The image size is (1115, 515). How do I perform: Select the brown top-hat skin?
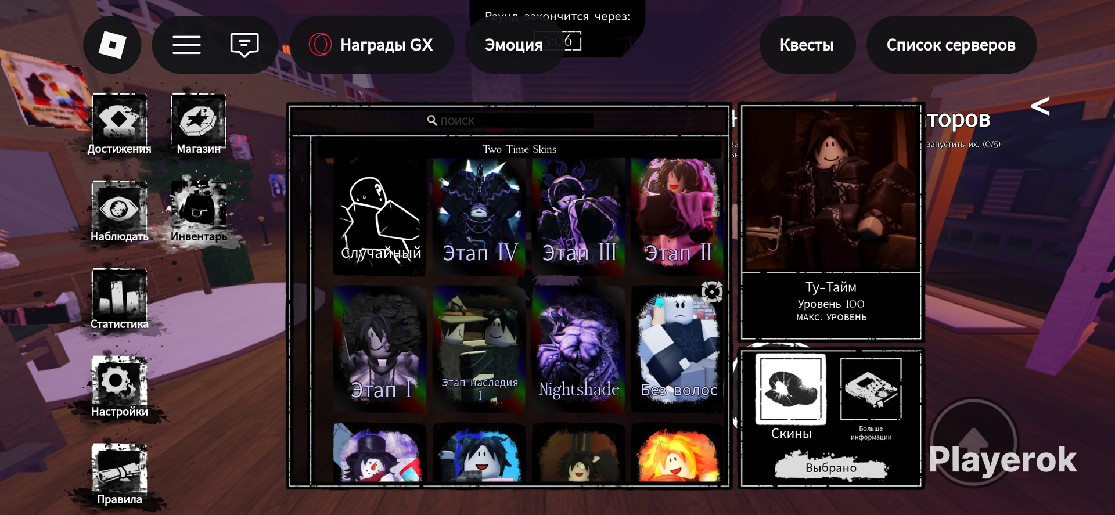point(579,453)
